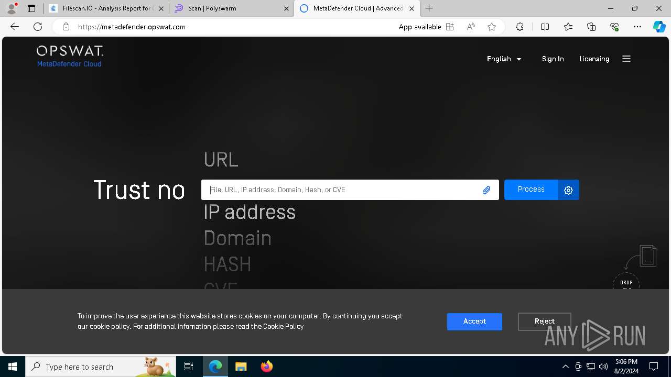Open the Licensing link
Viewport: 671px width, 377px height.
[594, 59]
